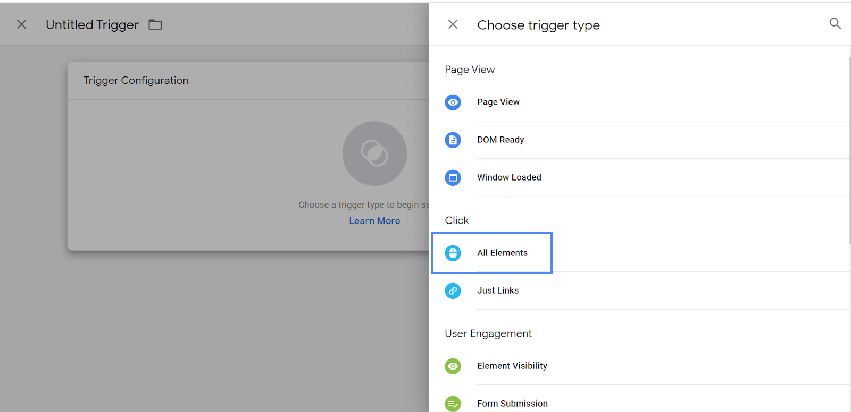Click the Click section heading
The height and width of the screenshot is (412, 851).
pos(457,220)
